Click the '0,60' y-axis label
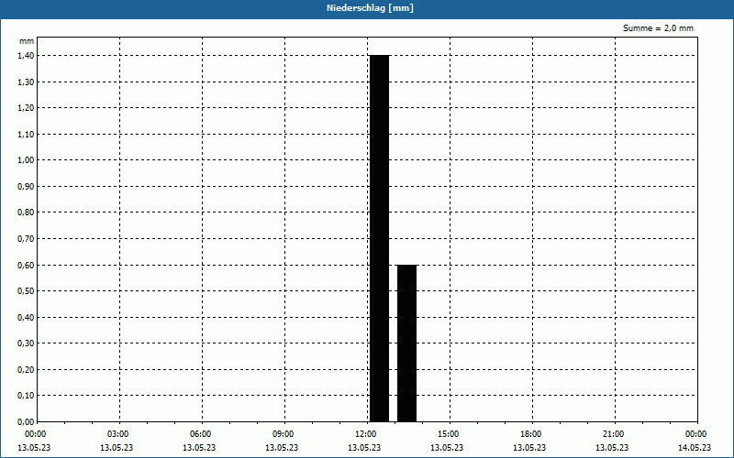This screenshot has width=734, height=458. click(26, 265)
